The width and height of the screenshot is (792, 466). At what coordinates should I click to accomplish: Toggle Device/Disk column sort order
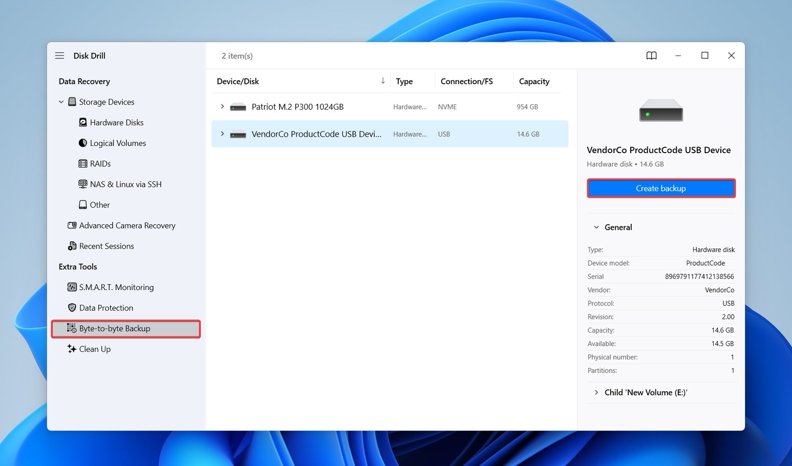click(x=382, y=81)
